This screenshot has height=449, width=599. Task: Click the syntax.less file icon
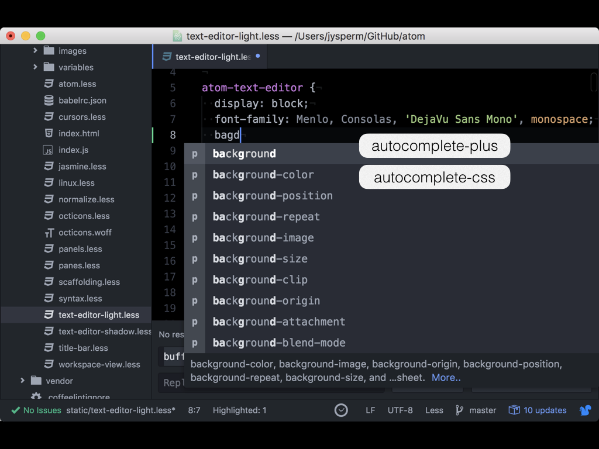tap(49, 298)
